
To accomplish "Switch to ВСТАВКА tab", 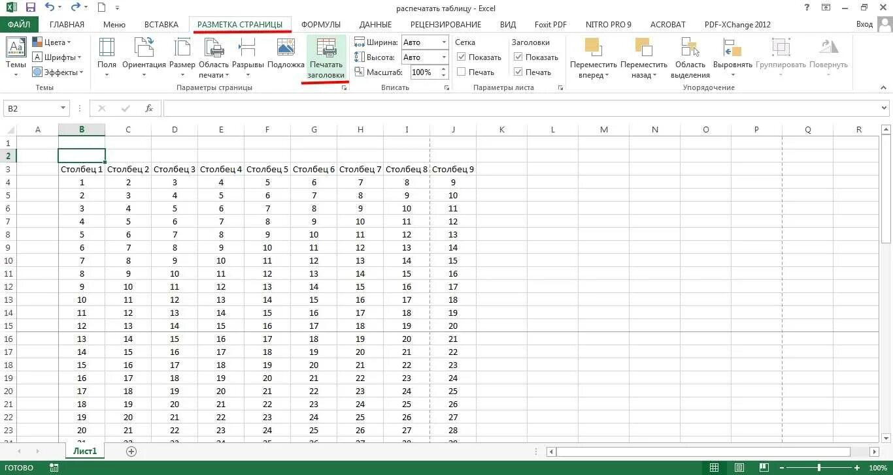I will click(x=161, y=25).
